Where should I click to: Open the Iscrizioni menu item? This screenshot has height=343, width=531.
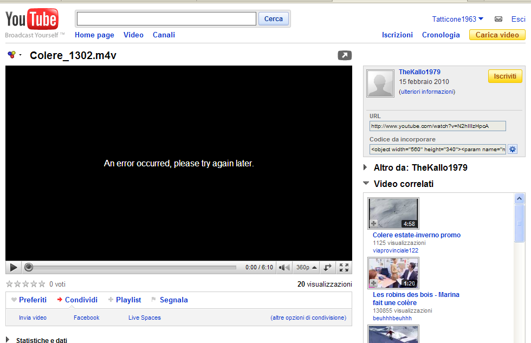click(x=397, y=34)
